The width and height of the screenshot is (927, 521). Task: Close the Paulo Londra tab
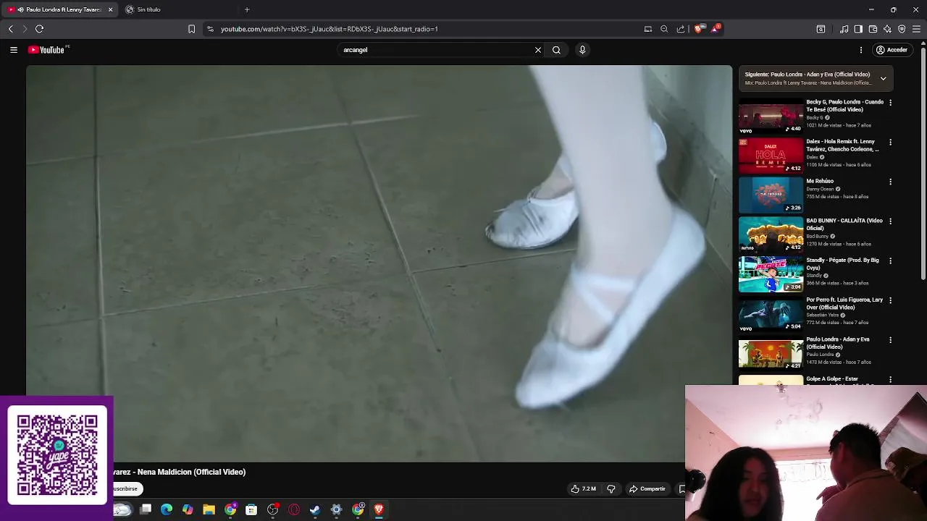(x=111, y=9)
